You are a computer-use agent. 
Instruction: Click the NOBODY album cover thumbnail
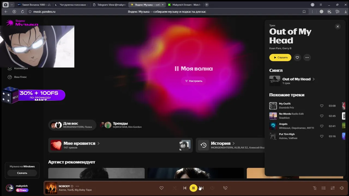[x=51, y=188]
